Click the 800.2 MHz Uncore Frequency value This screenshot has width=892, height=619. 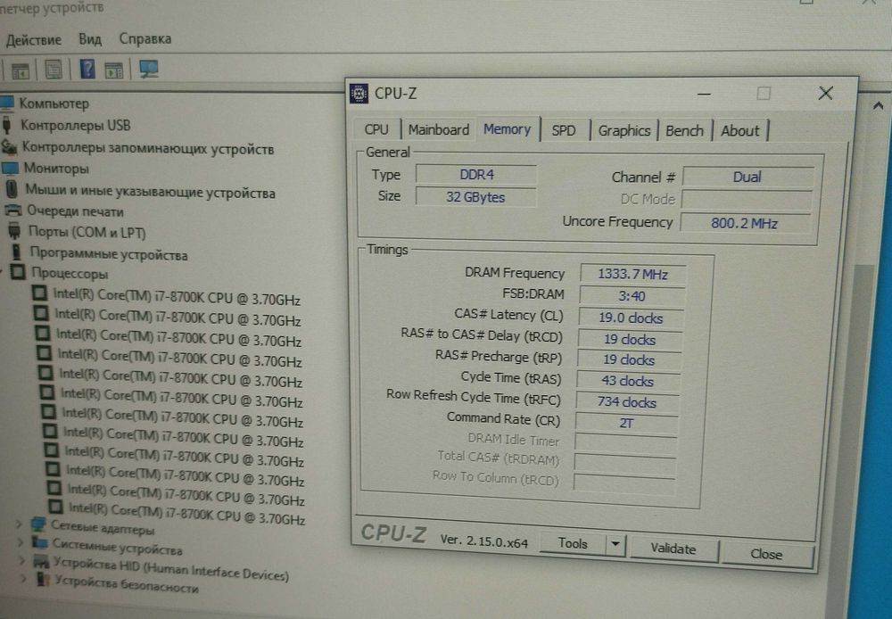745,223
